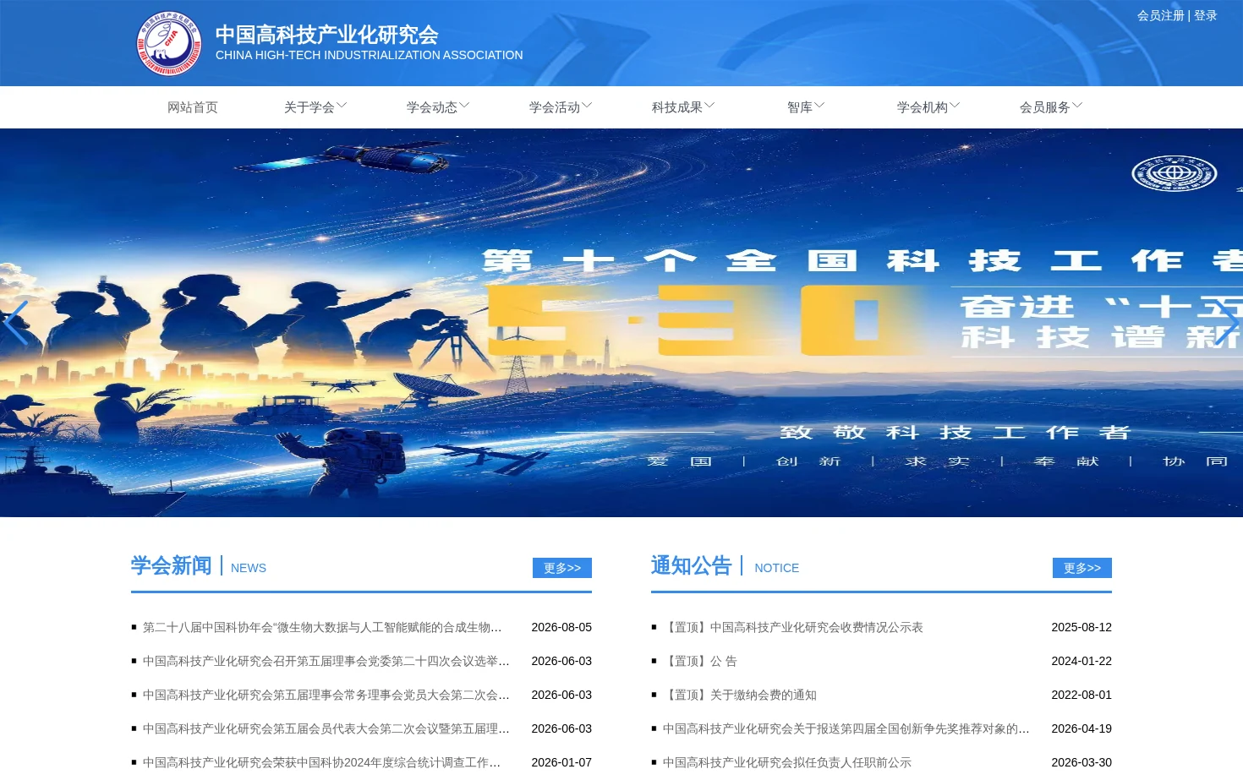The height and width of the screenshot is (780, 1243).
Task: Expand the 关于学会 dropdown menu
Action: [x=315, y=107]
